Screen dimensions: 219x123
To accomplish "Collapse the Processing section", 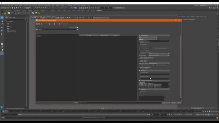I will (140, 71).
